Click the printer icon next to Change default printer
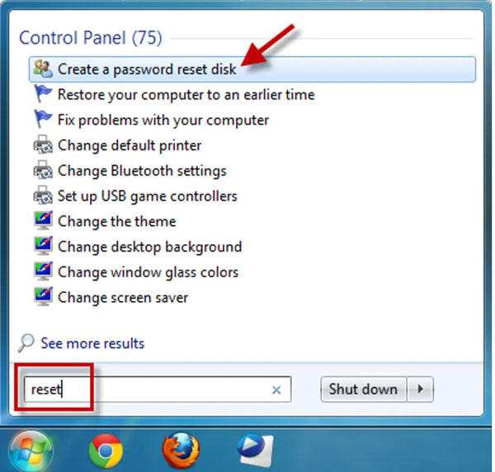This screenshot has height=472, width=495. (43, 145)
